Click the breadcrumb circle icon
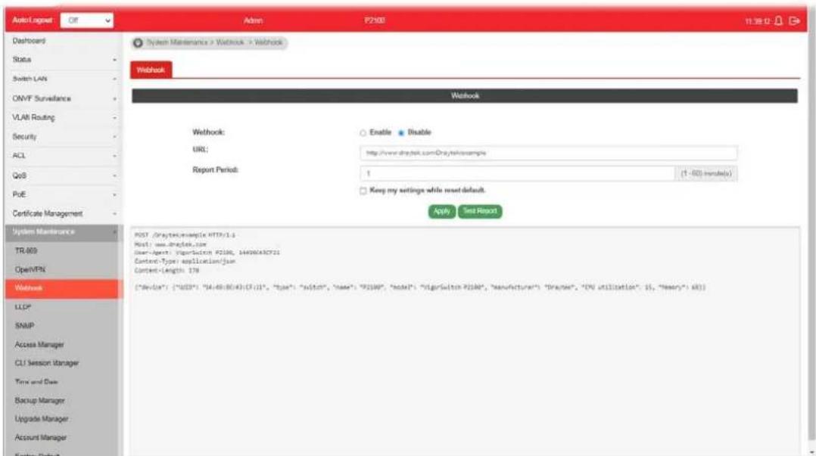This screenshot has width=816, height=456. click(138, 42)
